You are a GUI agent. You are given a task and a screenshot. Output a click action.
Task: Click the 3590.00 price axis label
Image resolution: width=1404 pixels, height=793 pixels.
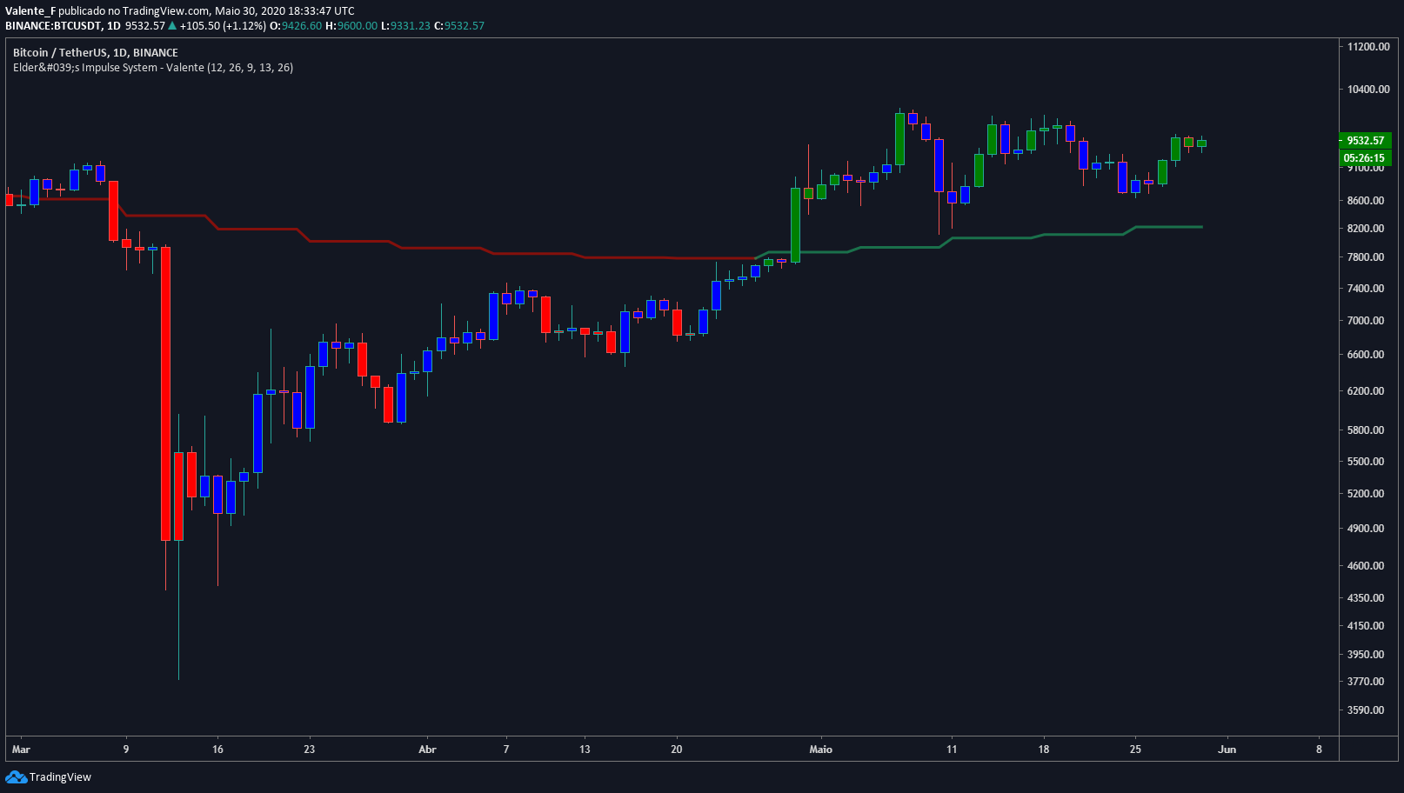(1366, 710)
